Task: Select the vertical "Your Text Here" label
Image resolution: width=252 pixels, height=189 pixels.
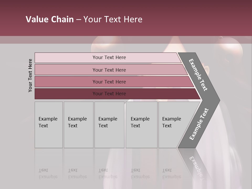Action: click(30, 75)
